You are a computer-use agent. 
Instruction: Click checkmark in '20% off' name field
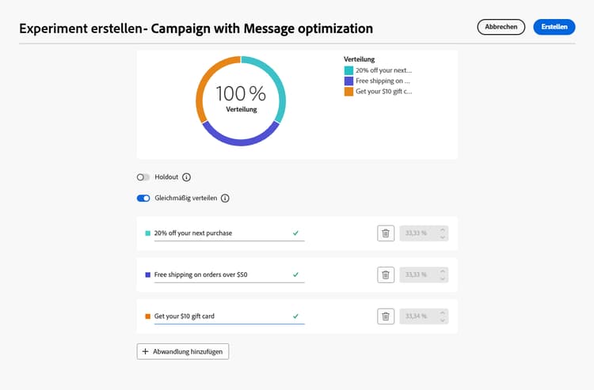pos(295,233)
